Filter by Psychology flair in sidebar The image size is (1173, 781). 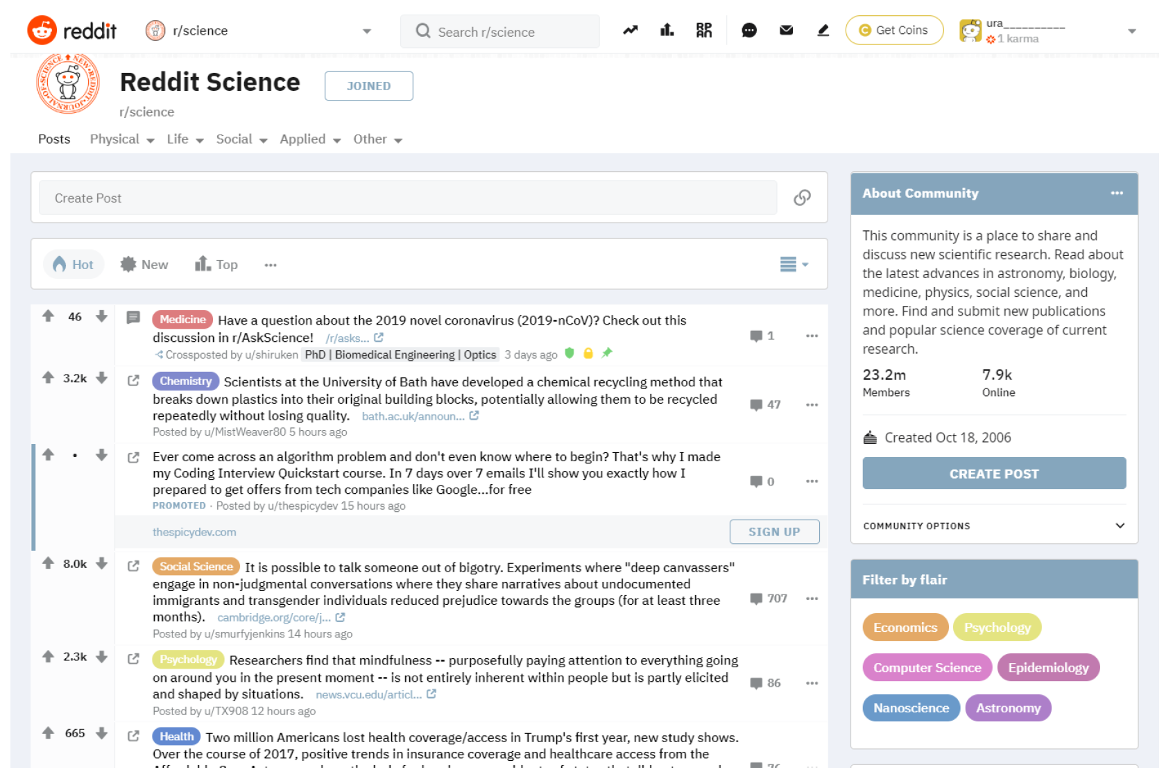998,627
